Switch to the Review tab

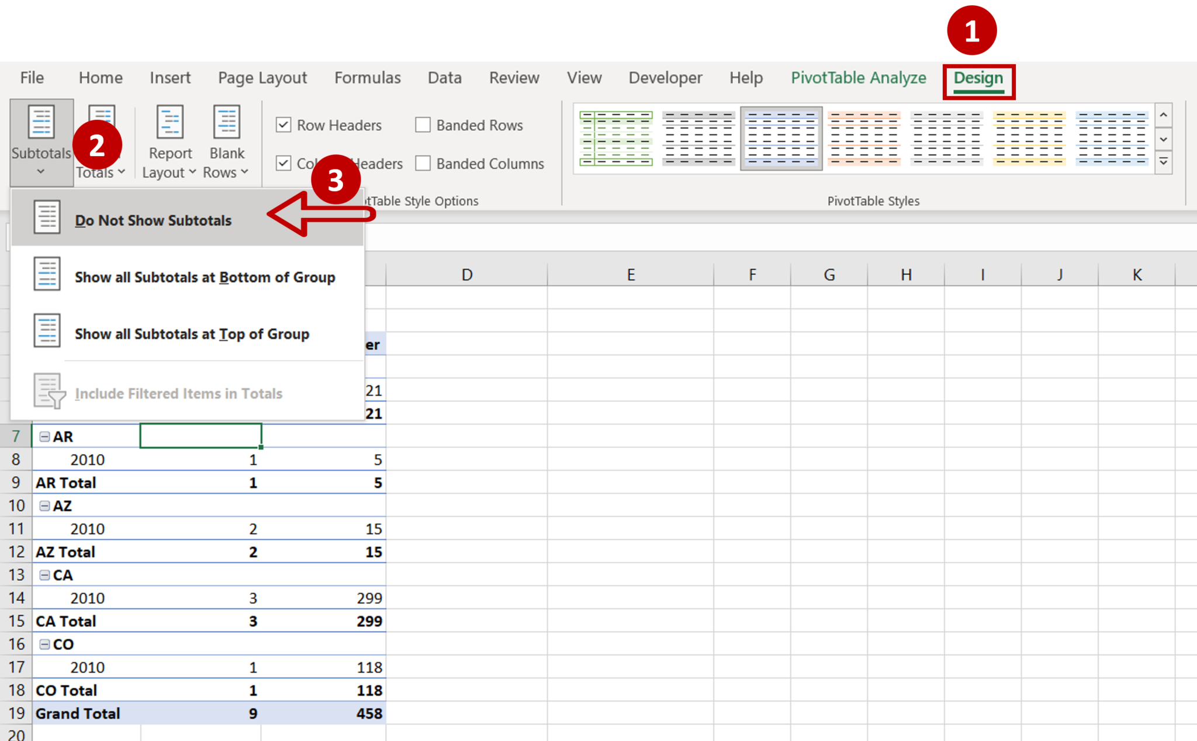click(x=514, y=78)
